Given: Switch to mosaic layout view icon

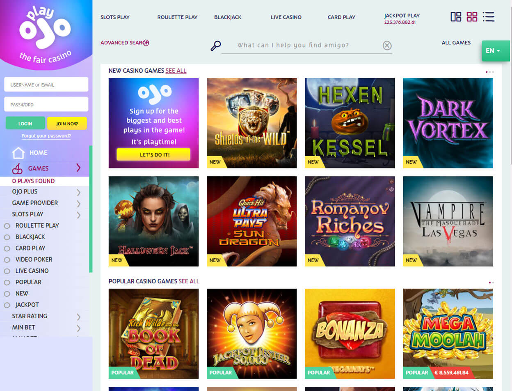Looking at the screenshot, I should [x=456, y=17].
